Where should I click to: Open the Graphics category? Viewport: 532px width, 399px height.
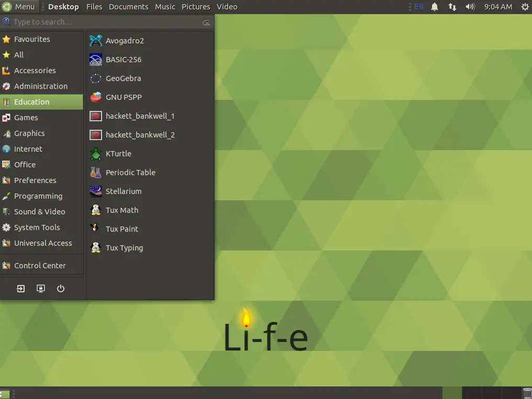click(x=41, y=133)
